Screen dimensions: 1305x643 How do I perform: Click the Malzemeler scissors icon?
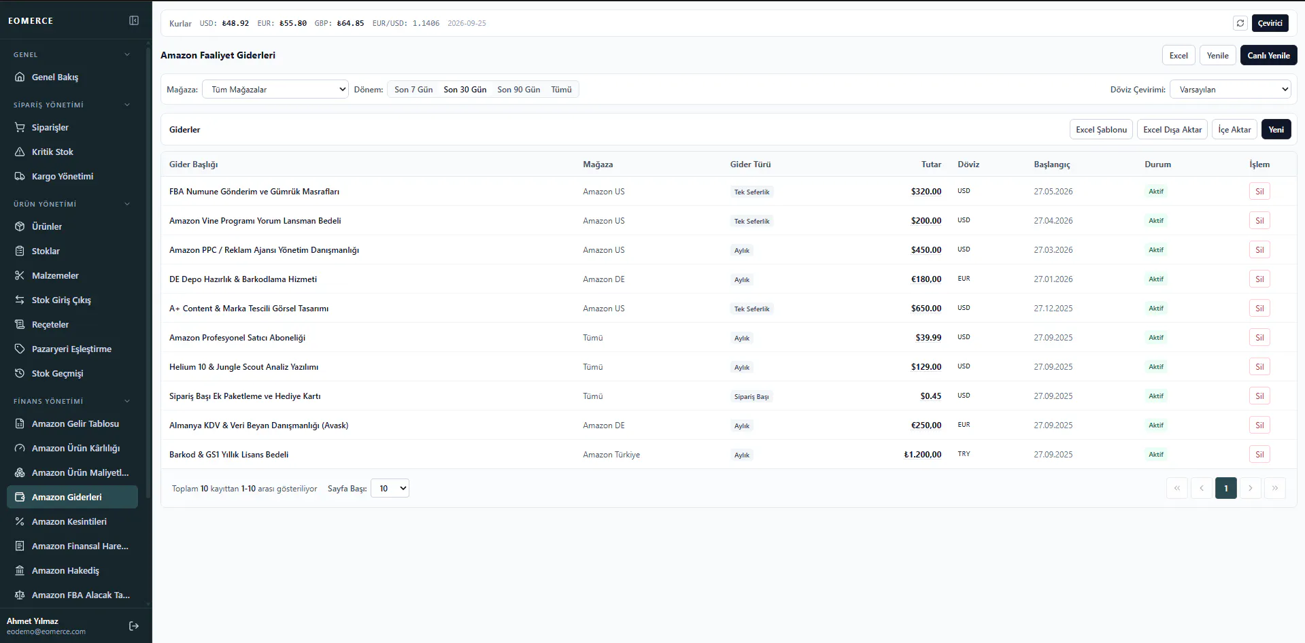pos(20,275)
